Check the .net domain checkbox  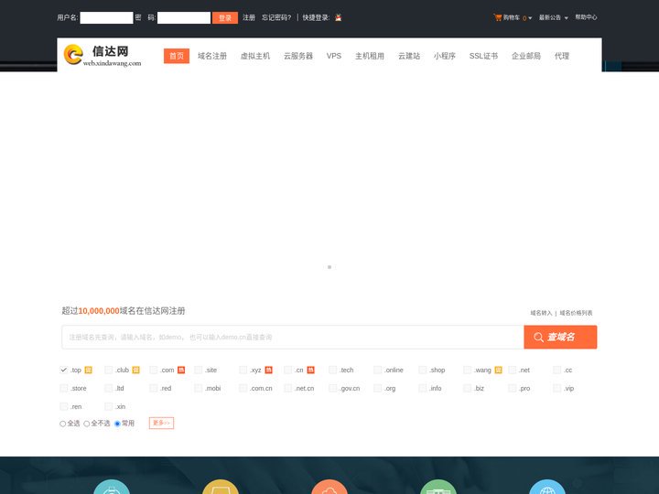(513, 370)
